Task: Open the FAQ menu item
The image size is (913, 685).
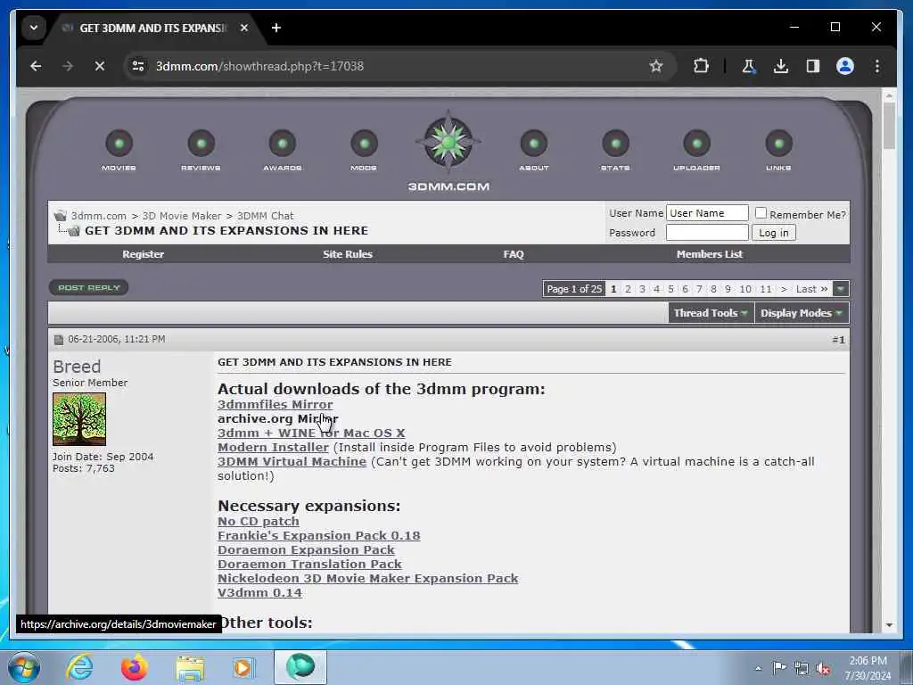Action: click(x=513, y=254)
